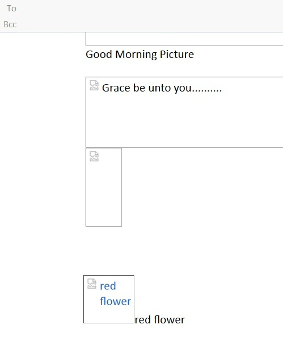
Task: Click the word "Picture" in the heading
Action: [176, 55]
